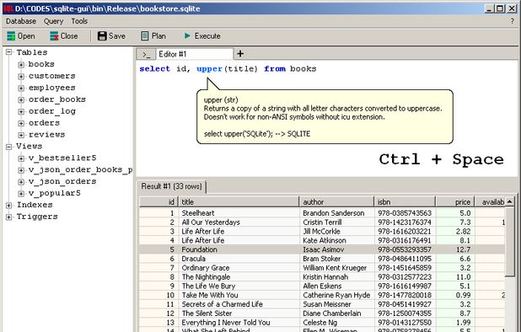The image size is (521, 332).
Task: Collapse the Views tree node
Action: 9,147
